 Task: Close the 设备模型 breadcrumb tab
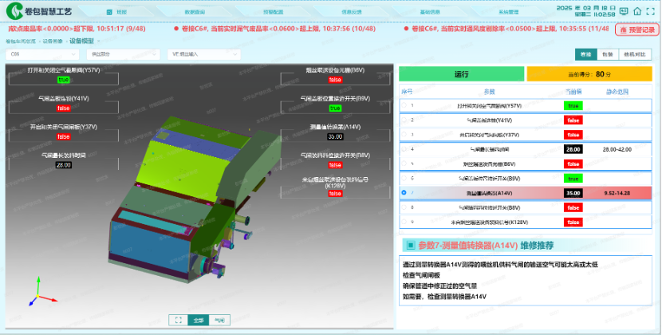click(x=99, y=41)
